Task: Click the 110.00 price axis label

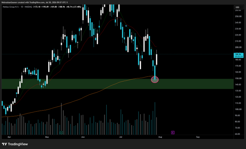Action: coord(238,103)
